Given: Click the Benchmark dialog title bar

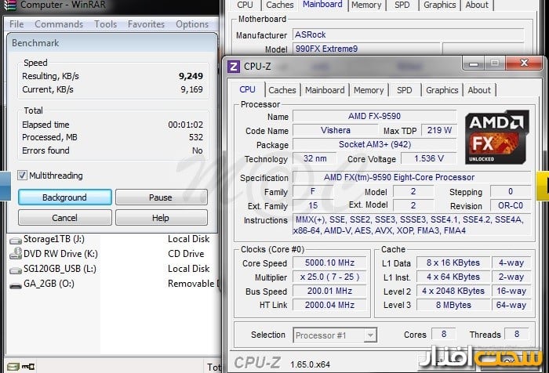Looking at the screenshot, I should [x=112, y=43].
